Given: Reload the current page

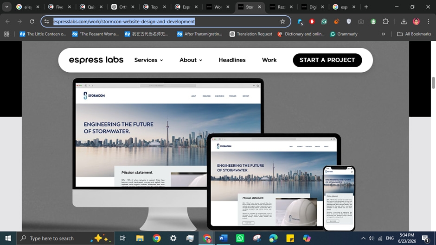Looking at the screenshot, I should (32, 21).
